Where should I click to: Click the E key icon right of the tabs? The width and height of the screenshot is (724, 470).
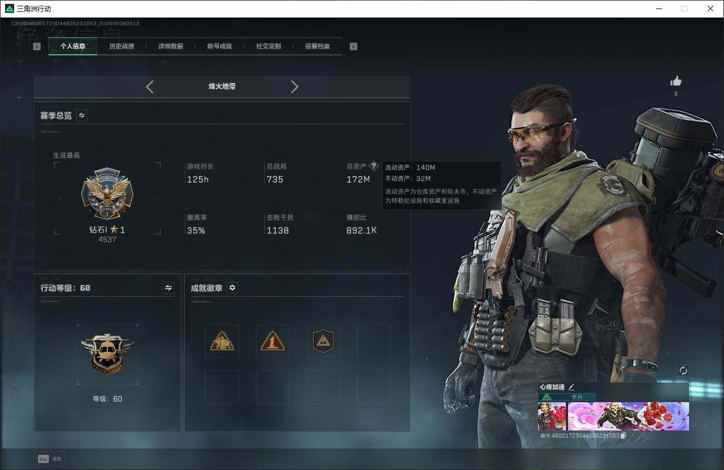coord(354,46)
